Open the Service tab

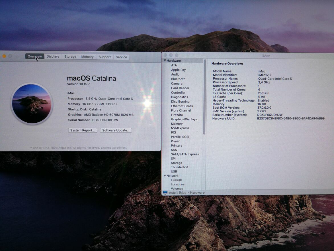[121, 57]
